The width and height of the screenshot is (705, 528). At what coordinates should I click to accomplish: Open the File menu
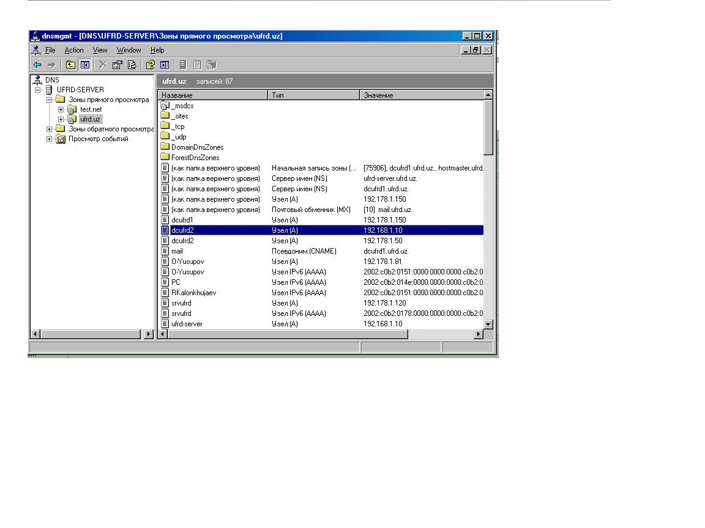(x=50, y=50)
